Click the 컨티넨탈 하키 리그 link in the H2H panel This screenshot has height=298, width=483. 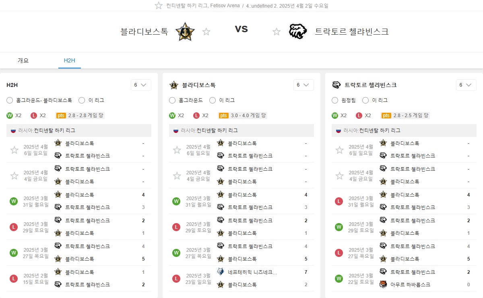[54, 130]
